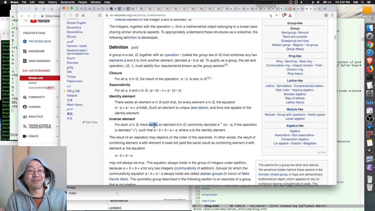Open the YouTube hamburger guide menu
The height and width of the screenshot is (211, 375).
(26, 21)
